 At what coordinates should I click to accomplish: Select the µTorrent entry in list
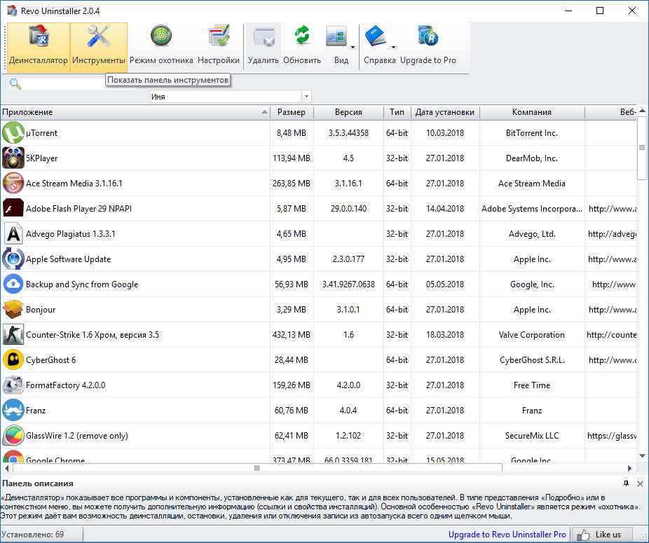coord(42,133)
